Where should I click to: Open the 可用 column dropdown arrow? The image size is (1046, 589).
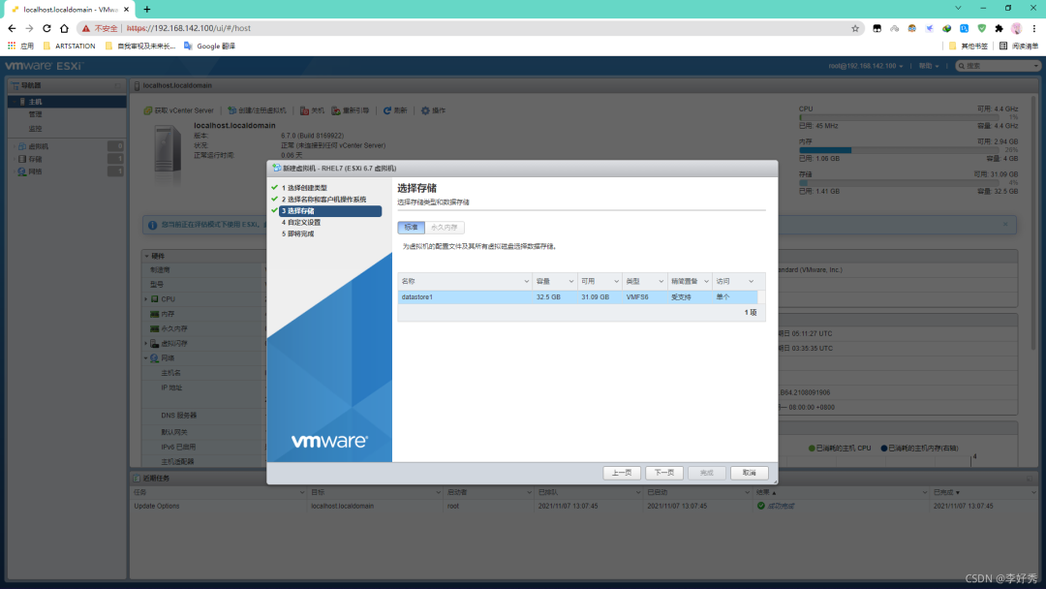click(x=616, y=282)
